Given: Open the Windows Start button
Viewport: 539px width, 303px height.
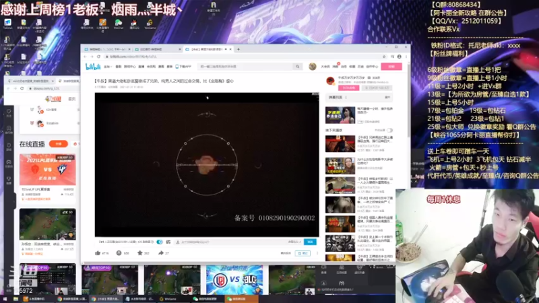Looking at the screenshot, I should (5, 299).
